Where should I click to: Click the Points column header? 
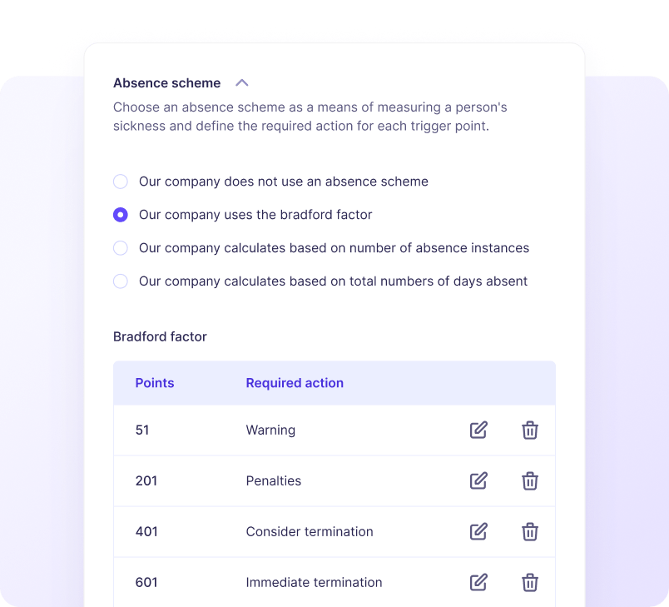tap(155, 383)
